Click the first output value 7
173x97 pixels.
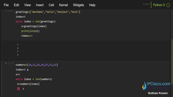pos(18,45)
